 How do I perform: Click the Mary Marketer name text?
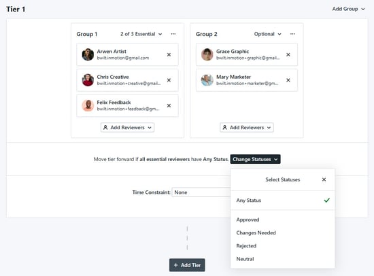(x=233, y=77)
